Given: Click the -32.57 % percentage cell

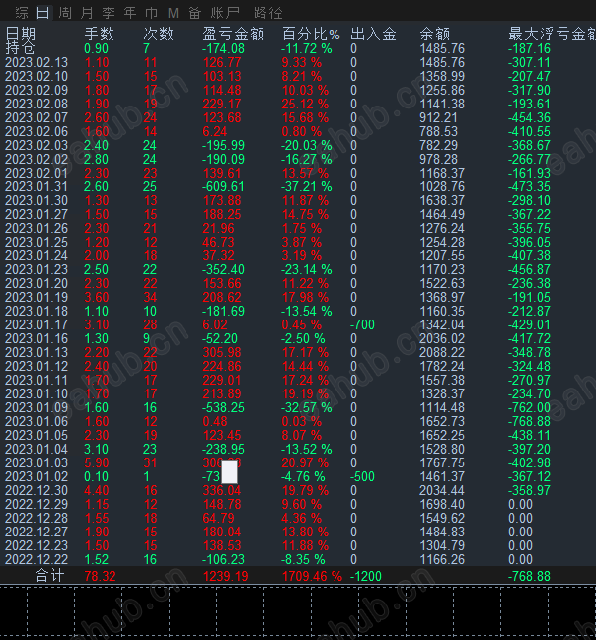Looking at the screenshot, I should point(307,407).
